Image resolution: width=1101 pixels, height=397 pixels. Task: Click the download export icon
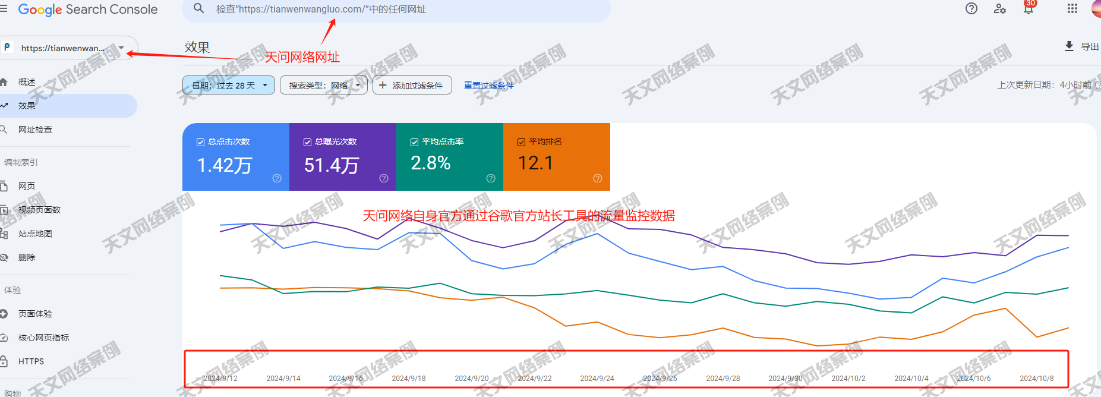tap(1069, 46)
